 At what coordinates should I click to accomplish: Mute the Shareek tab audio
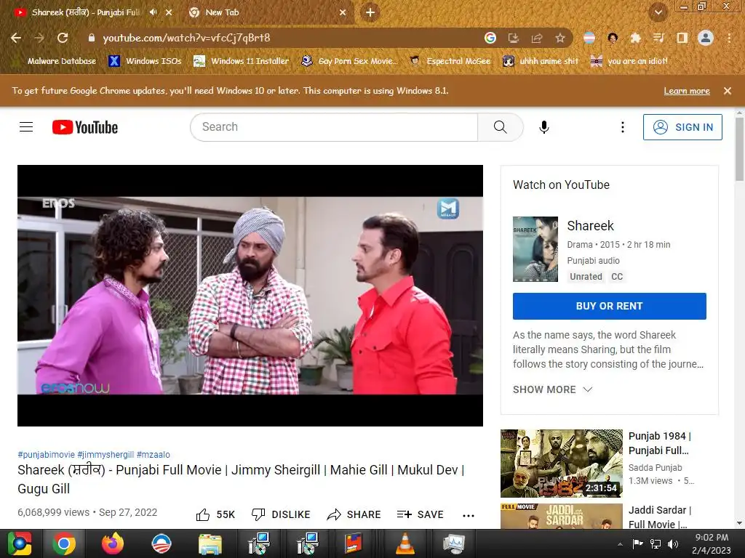pyautogui.click(x=153, y=12)
